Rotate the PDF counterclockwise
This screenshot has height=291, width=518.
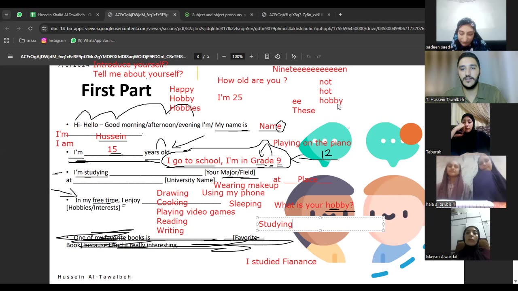pyautogui.click(x=278, y=57)
